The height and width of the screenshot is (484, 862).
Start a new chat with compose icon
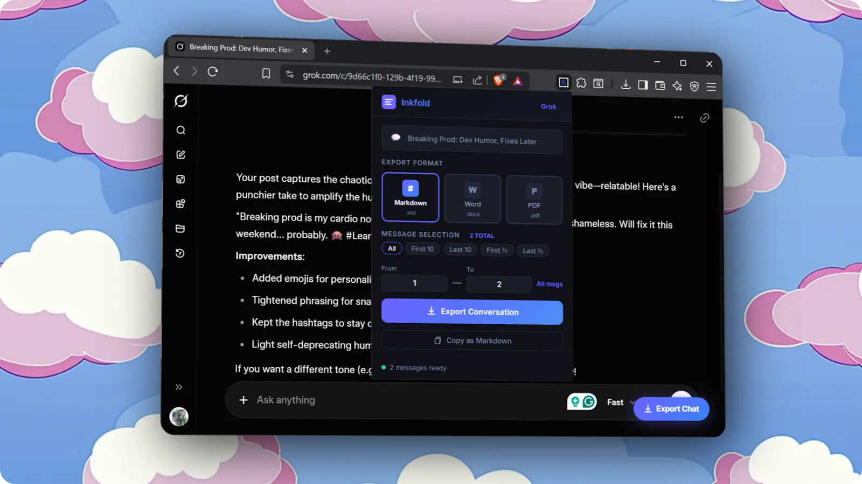pos(180,155)
